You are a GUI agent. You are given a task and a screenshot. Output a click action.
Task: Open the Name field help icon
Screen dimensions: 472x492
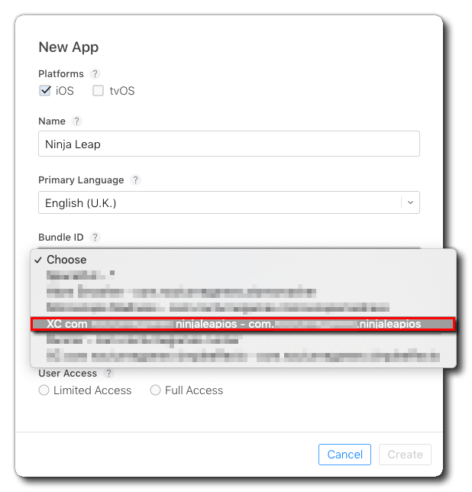(x=76, y=121)
